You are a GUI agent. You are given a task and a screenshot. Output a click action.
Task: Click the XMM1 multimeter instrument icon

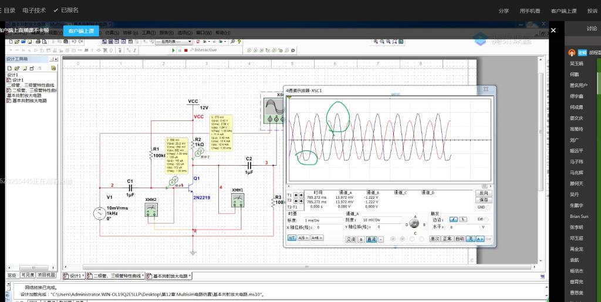click(x=238, y=201)
